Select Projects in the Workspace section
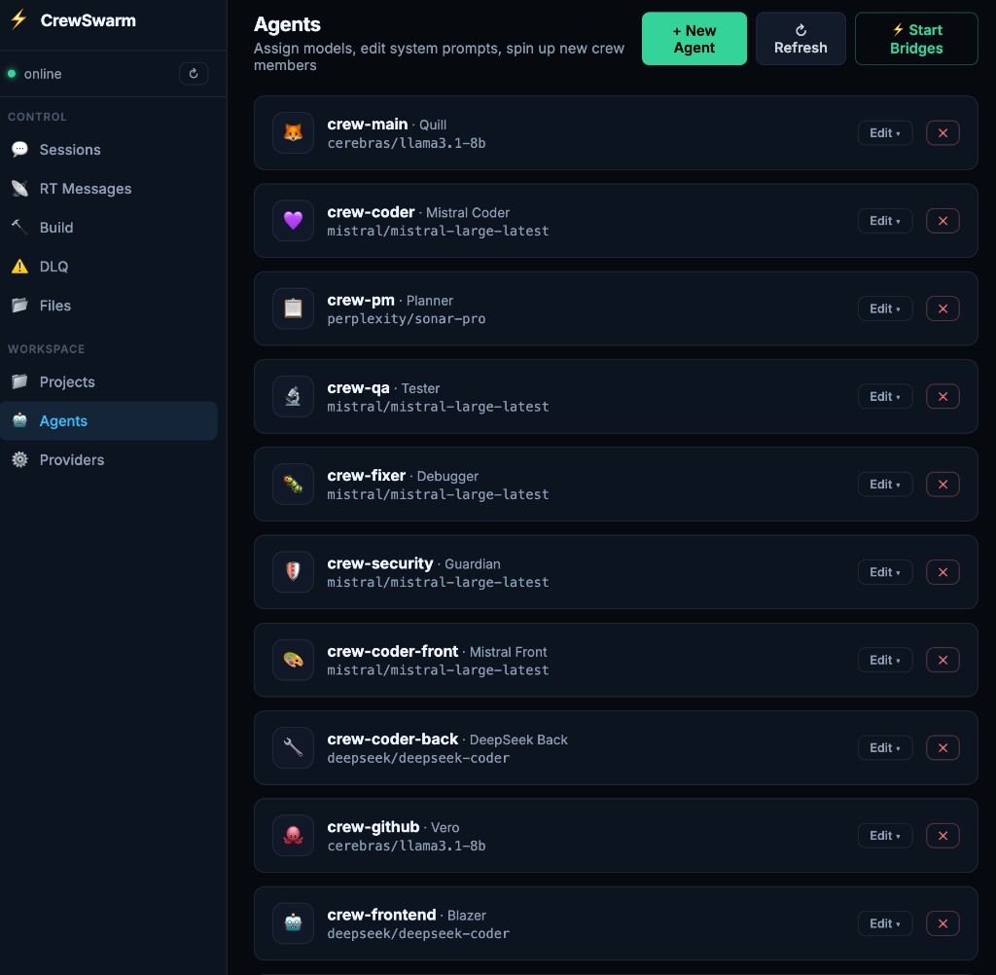The width and height of the screenshot is (996, 975). 66,381
